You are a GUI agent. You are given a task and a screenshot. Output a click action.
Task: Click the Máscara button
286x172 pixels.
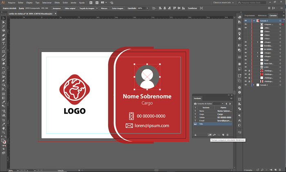(x=104, y=8)
